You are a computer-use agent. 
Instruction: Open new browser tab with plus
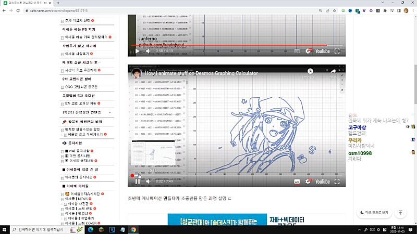pyautogui.click(x=58, y=3)
